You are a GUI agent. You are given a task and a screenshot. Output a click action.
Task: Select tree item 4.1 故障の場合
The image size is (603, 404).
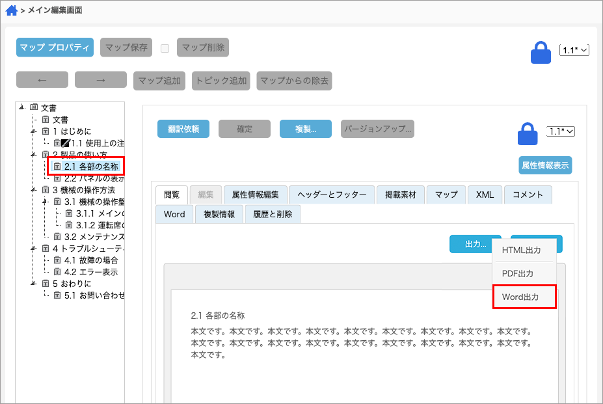pyautogui.click(x=91, y=260)
